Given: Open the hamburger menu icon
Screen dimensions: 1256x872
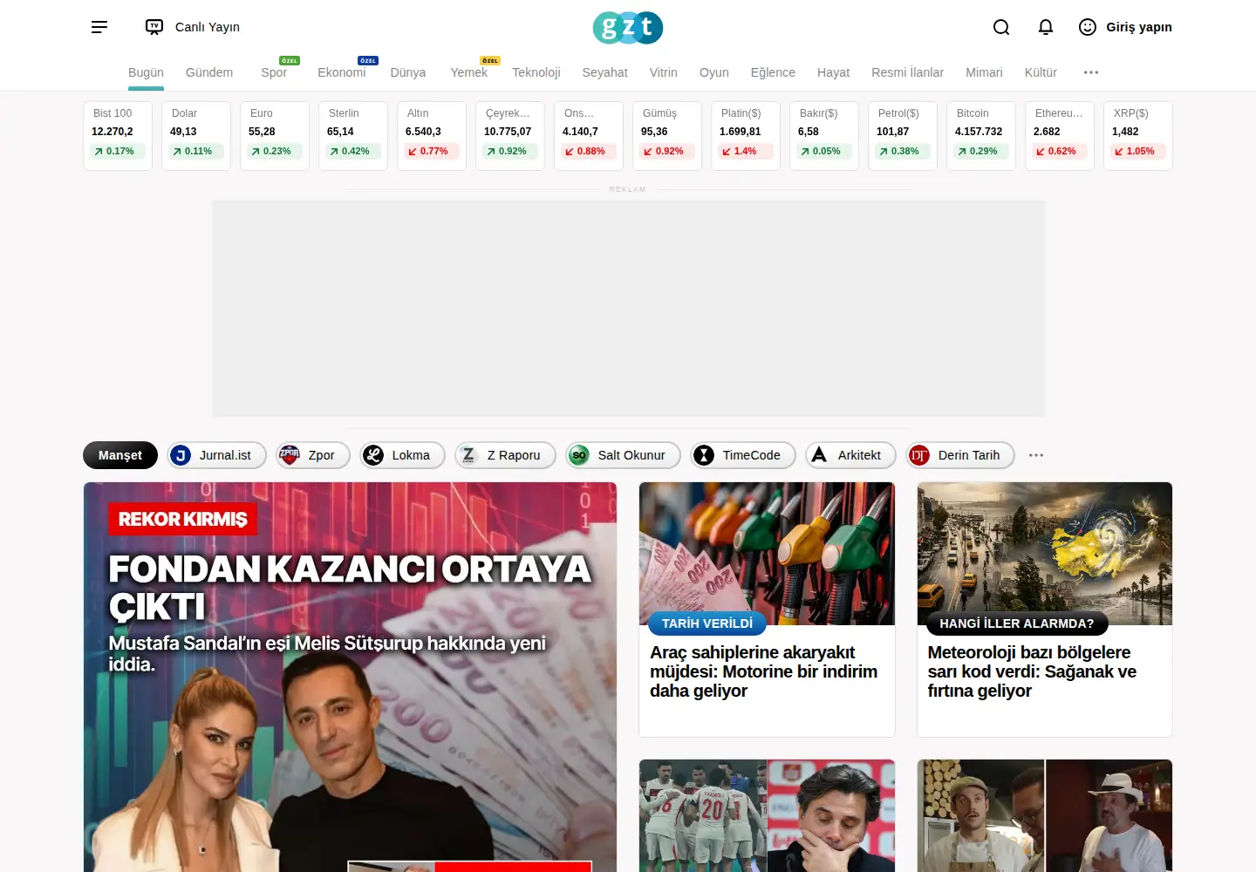Looking at the screenshot, I should [99, 27].
